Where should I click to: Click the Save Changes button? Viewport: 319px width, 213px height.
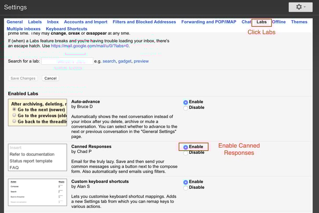click(23, 78)
